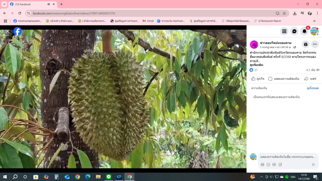Image resolution: width=322 pixels, height=181 pixels.
Task: Open the sticker picker in comment box
Action: [x=280, y=165]
